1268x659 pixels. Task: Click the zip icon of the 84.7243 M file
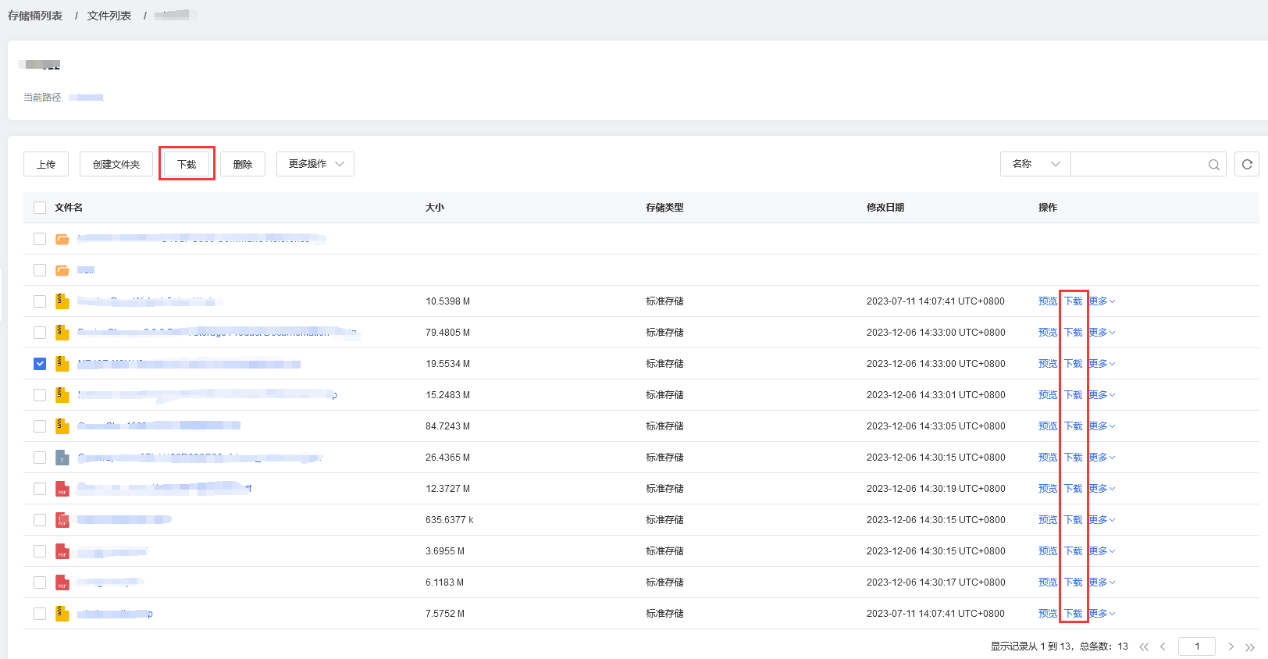tap(62, 426)
